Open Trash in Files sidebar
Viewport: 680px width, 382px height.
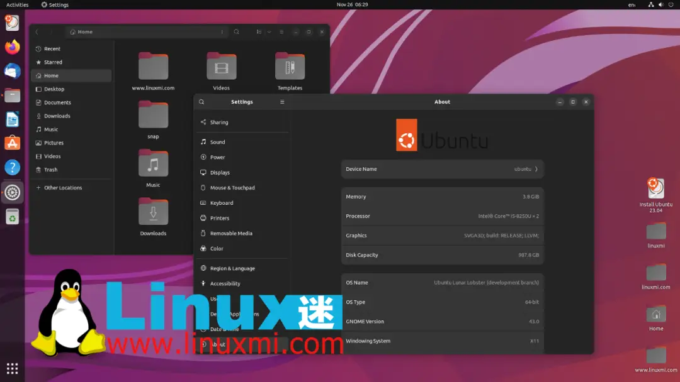(72, 170)
